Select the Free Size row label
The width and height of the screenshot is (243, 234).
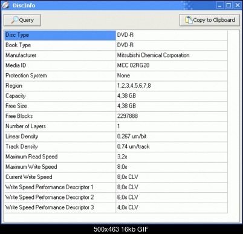click(x=60, y=106)
